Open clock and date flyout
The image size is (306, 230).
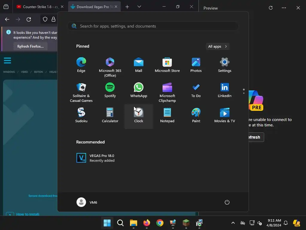[274, 223]
